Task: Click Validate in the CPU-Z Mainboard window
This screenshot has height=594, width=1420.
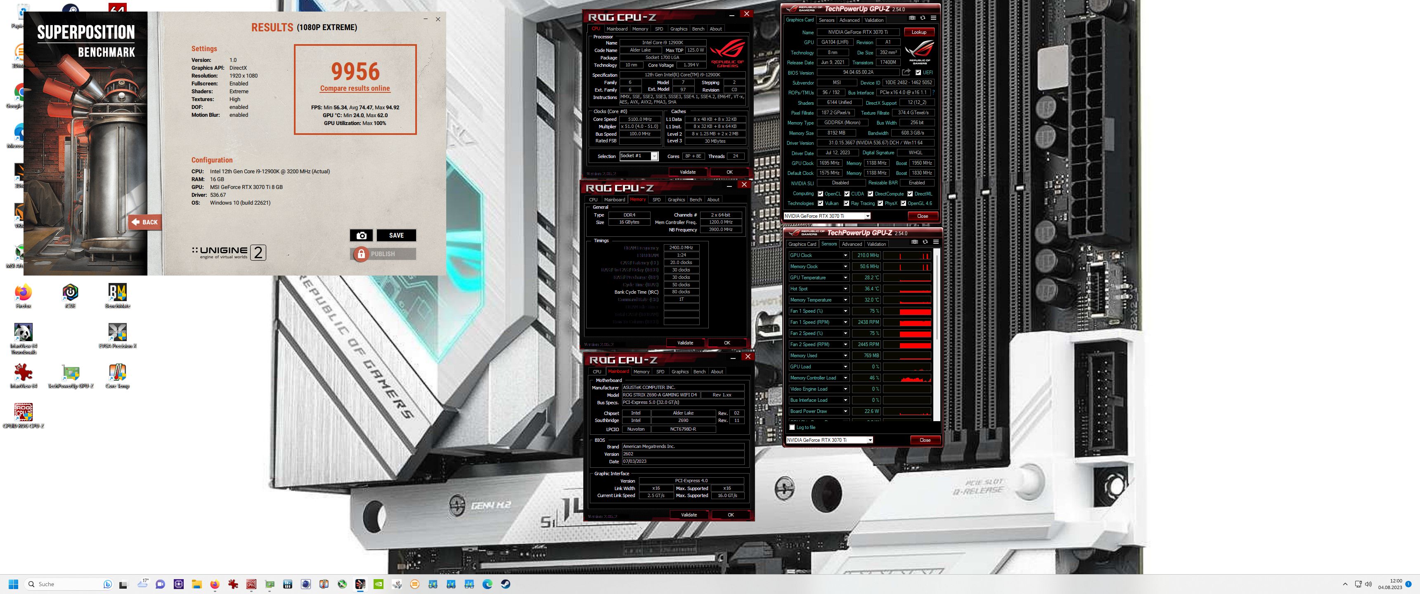Action: (689, 515)
